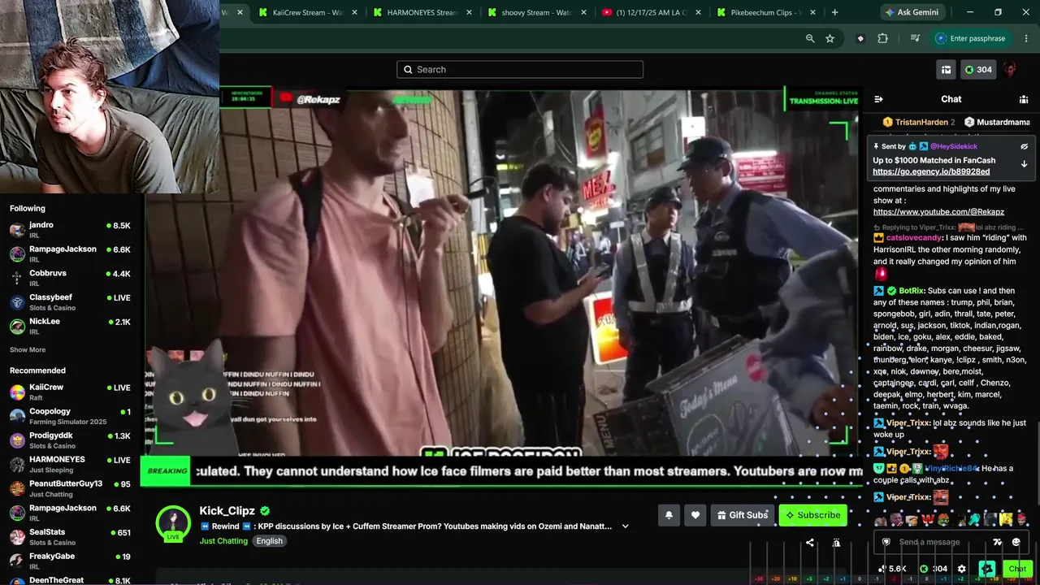Open the emote picker smiley icon
1040x585 pixels.
click(1016, 542)
